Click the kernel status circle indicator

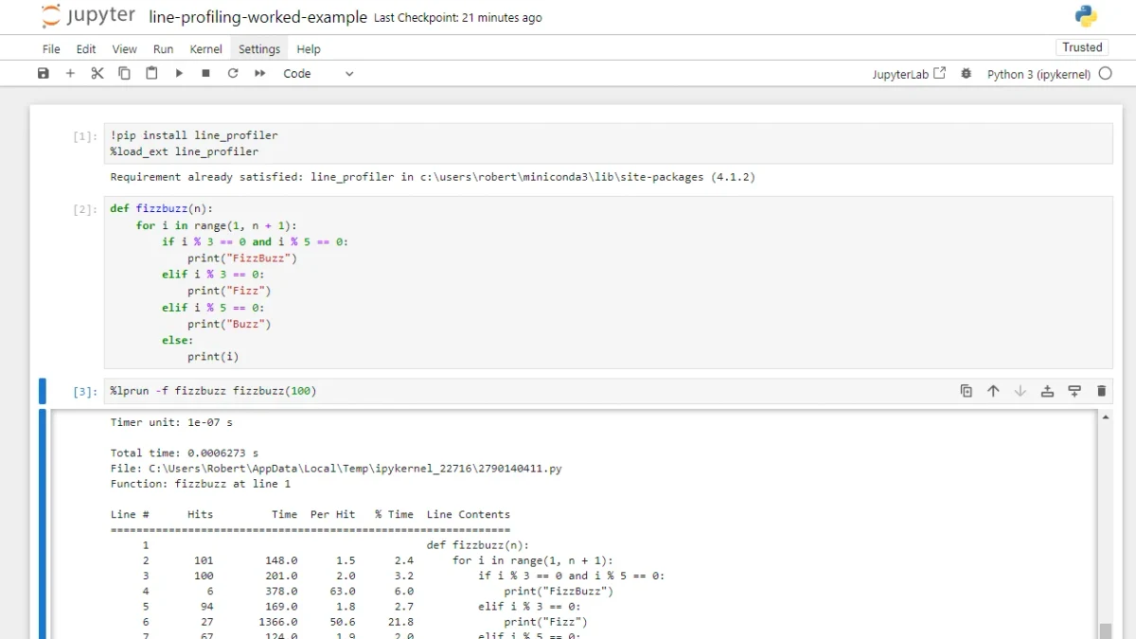click(x=1105, y=74)
